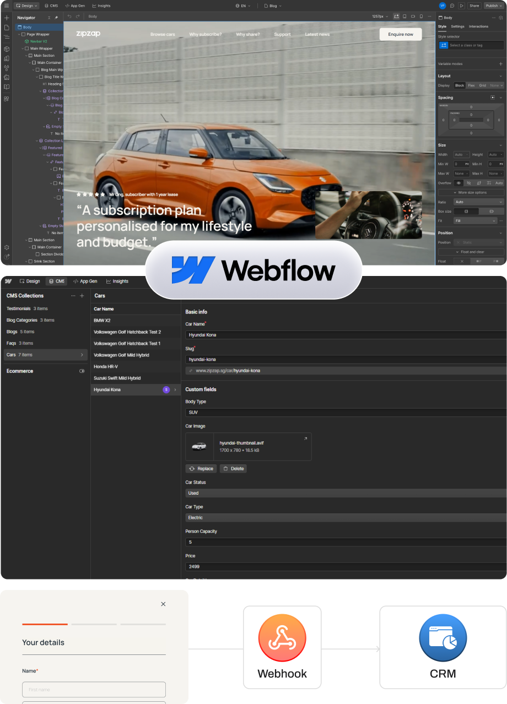Open App Gen in the Designer top bar
Screen dimensions: 507x704
pos(75,6)
